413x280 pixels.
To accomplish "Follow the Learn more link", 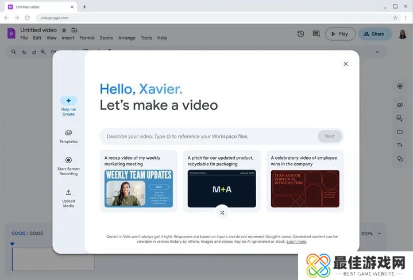I will (x=296, y=242).
